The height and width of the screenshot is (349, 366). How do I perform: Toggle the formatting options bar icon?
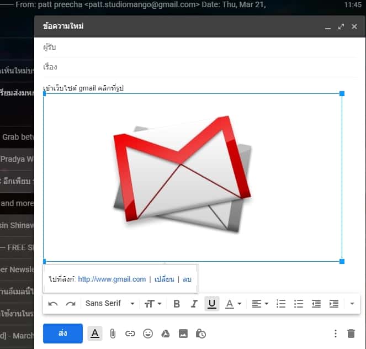tap(95, 334)
